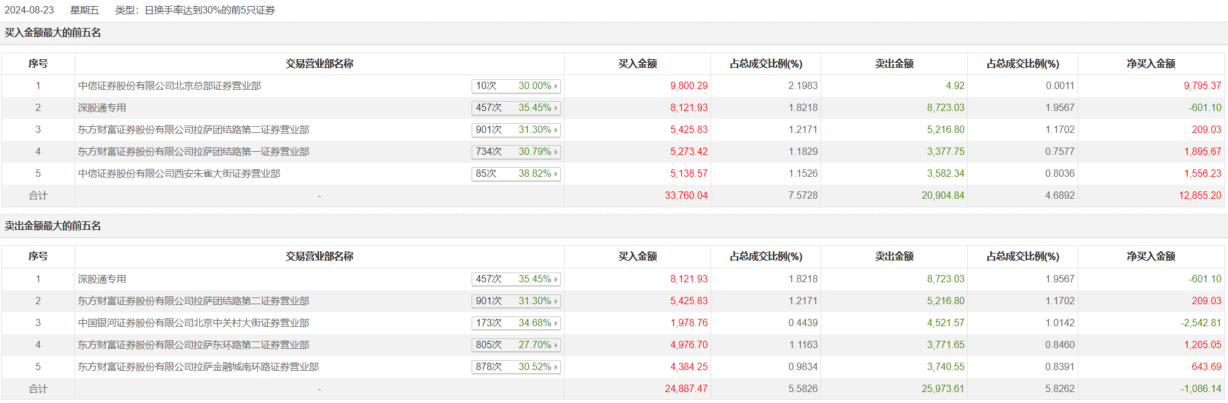
Task: Open 东方财富证券拉萨团结路第一证券营业部 link
Action: click(193, 152)
